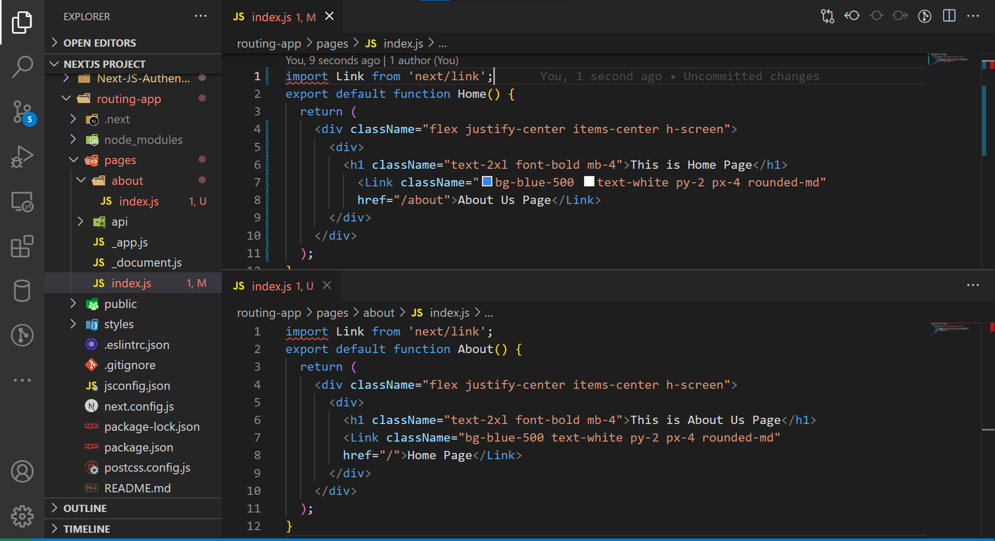Open _app.js in the file tree

pos(132,242)
